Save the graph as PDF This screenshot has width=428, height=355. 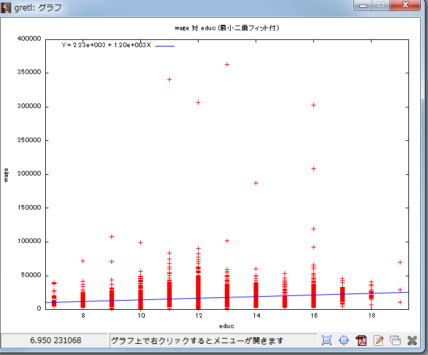point(361,341)
